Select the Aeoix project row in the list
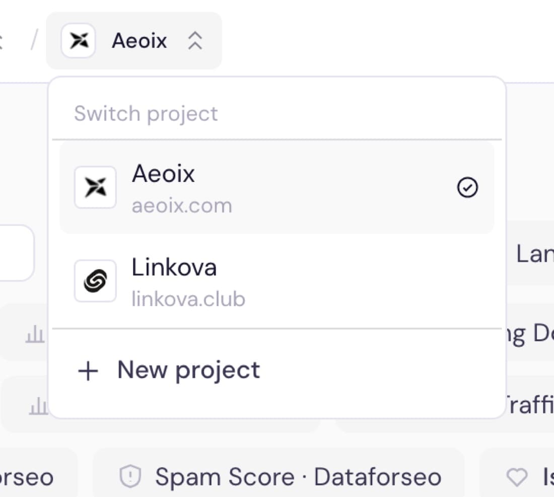This screenshot has height=497, width=554. point(277,188)
